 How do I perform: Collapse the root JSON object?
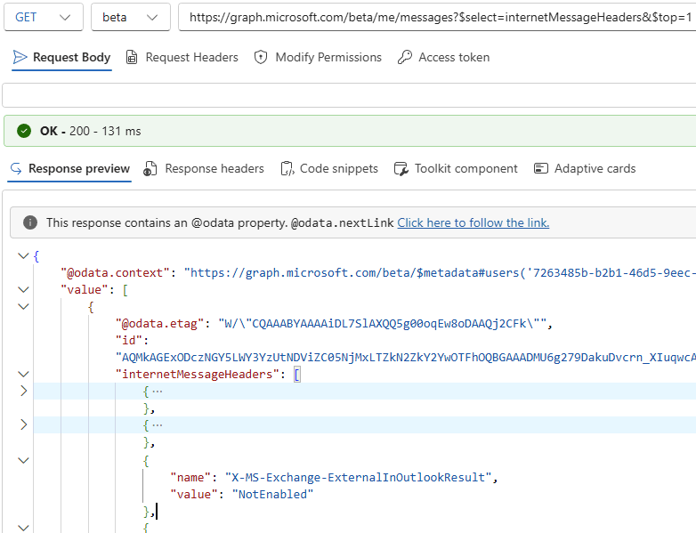pos(23,256)
